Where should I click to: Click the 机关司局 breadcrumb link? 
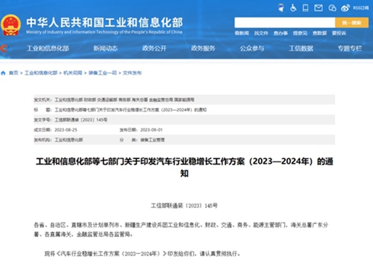pos(73,73)
